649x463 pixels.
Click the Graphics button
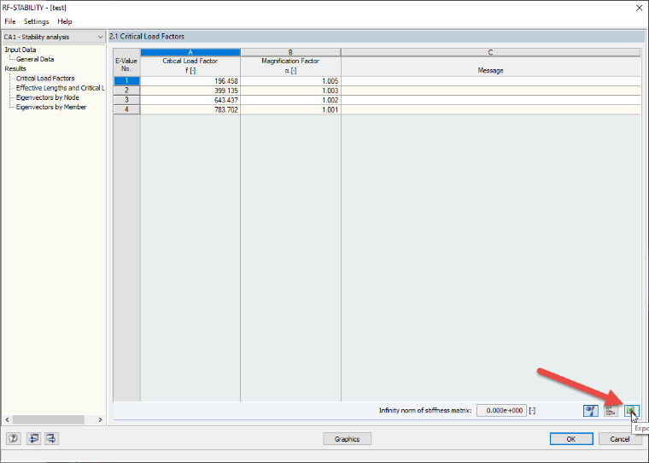[x=347, y=439]
